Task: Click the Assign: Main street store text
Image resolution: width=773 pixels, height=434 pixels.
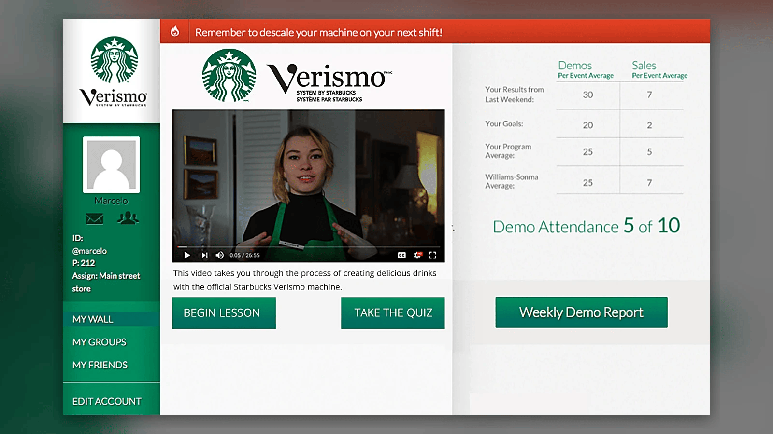Action: tap(106, 282)
